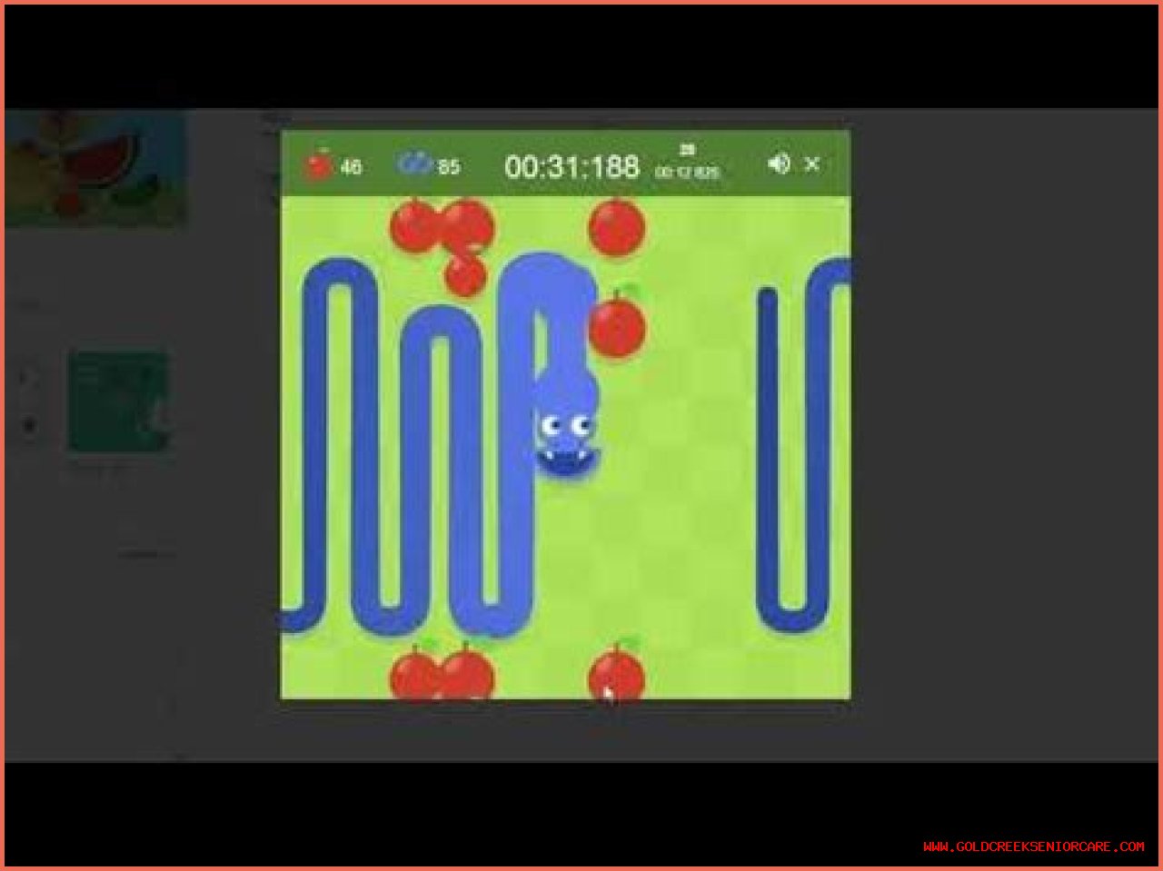Click the apple score icon beside 46
Viewport: 1163px width, 871px height.
click(319, 164)
